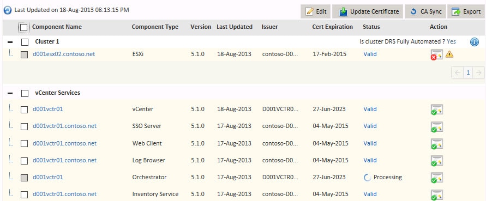Check the vCenter Services group checkbox
Screen dimensions: 486x201
click(25, 93)
